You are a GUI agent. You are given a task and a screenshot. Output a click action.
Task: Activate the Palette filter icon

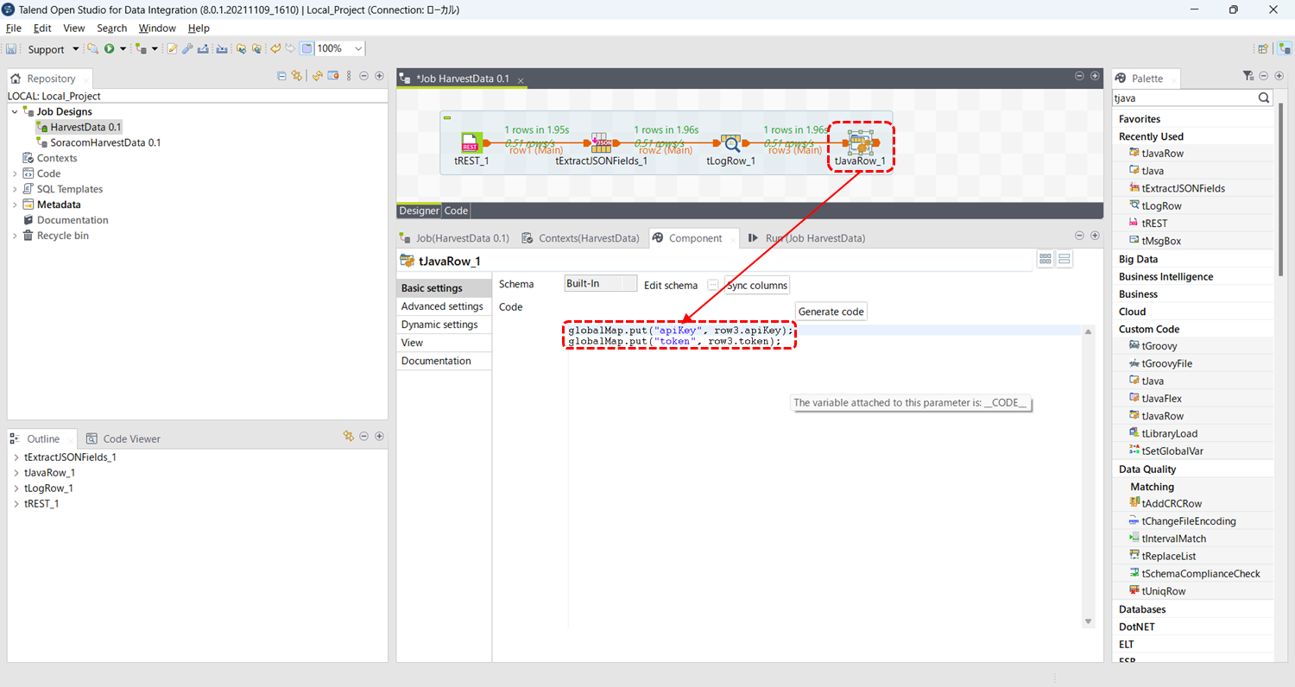pyautogui.click(x=1247, y=76)
